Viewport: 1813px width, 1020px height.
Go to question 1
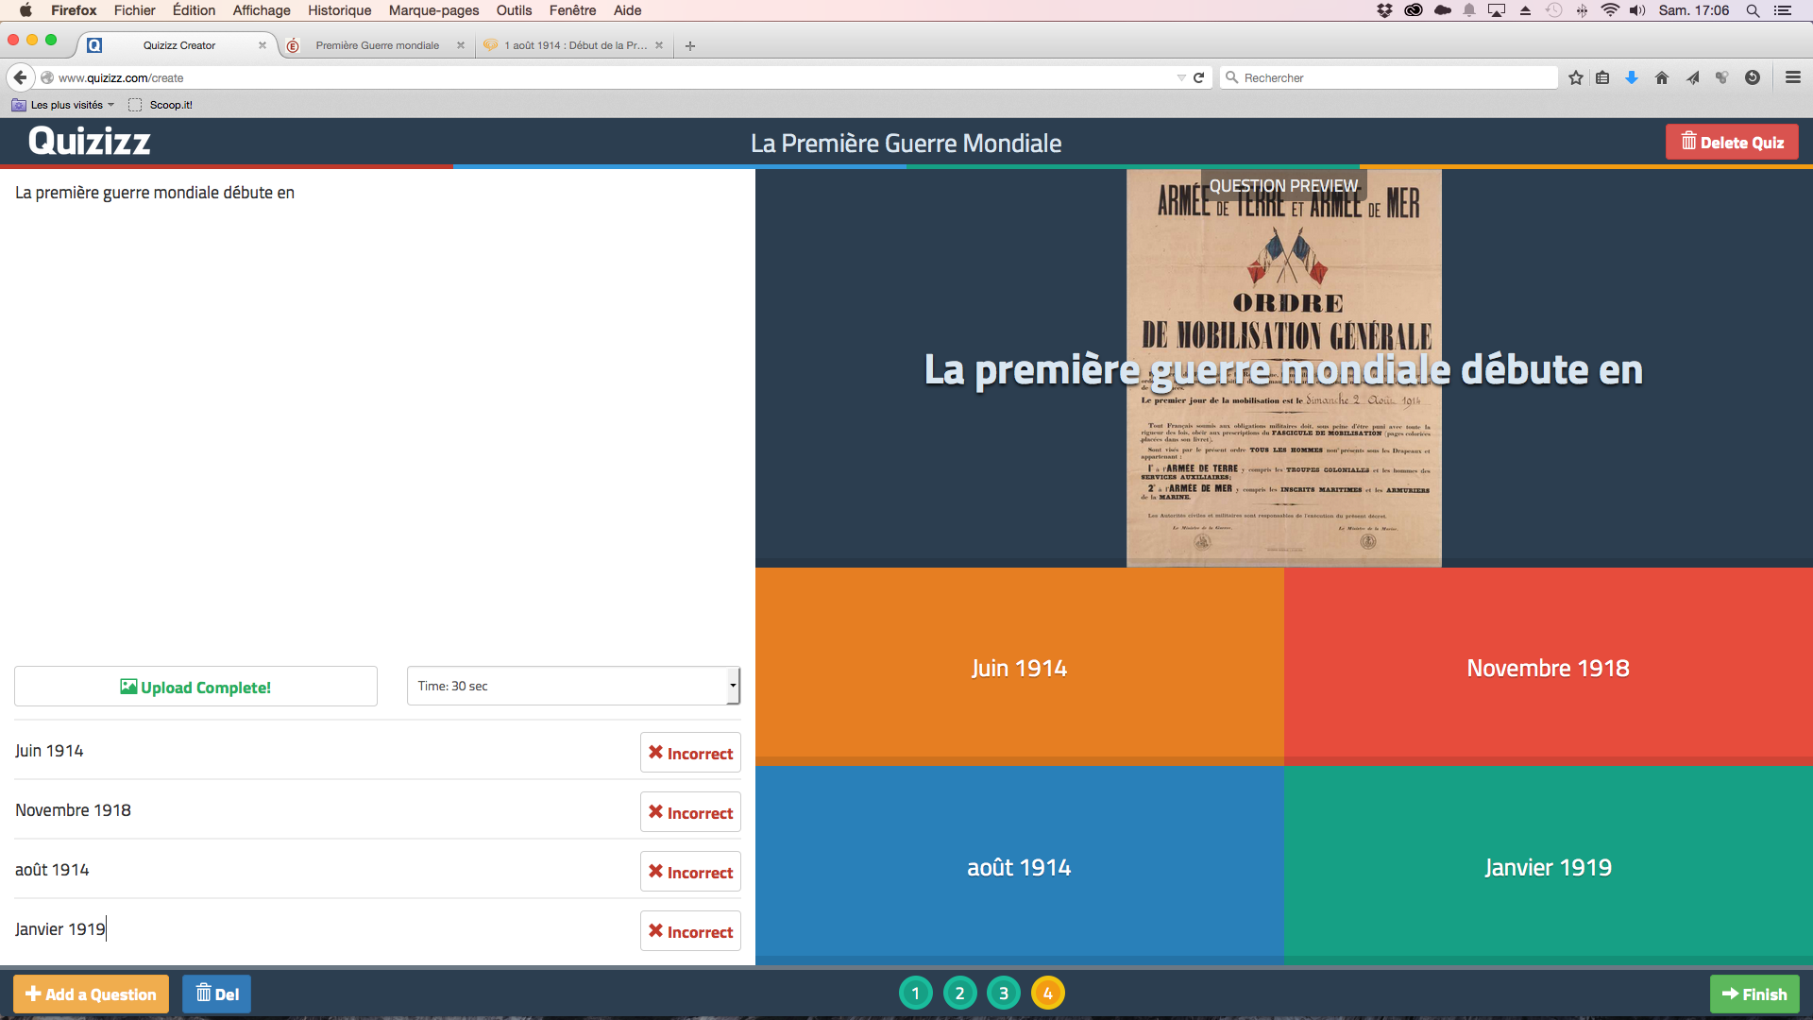[915, 993]
